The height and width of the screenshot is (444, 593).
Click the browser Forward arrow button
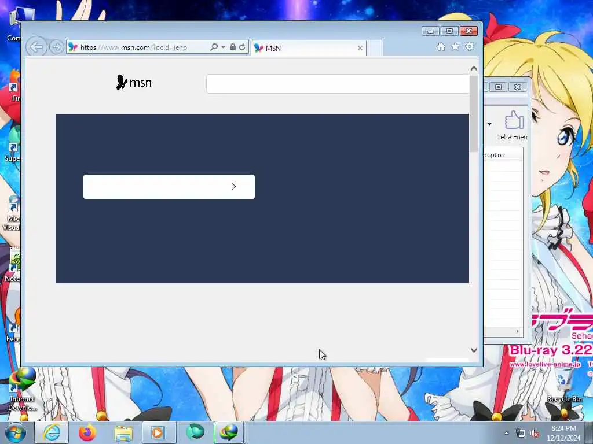(x=56, y=47)
